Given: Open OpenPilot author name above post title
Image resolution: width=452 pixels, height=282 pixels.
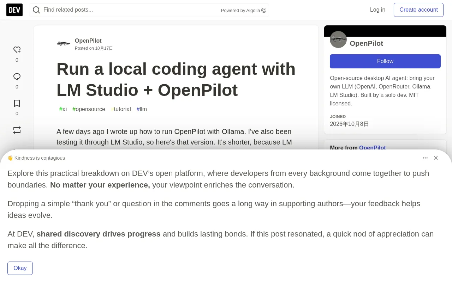Looking at the screenshot, I should (88, 41).
